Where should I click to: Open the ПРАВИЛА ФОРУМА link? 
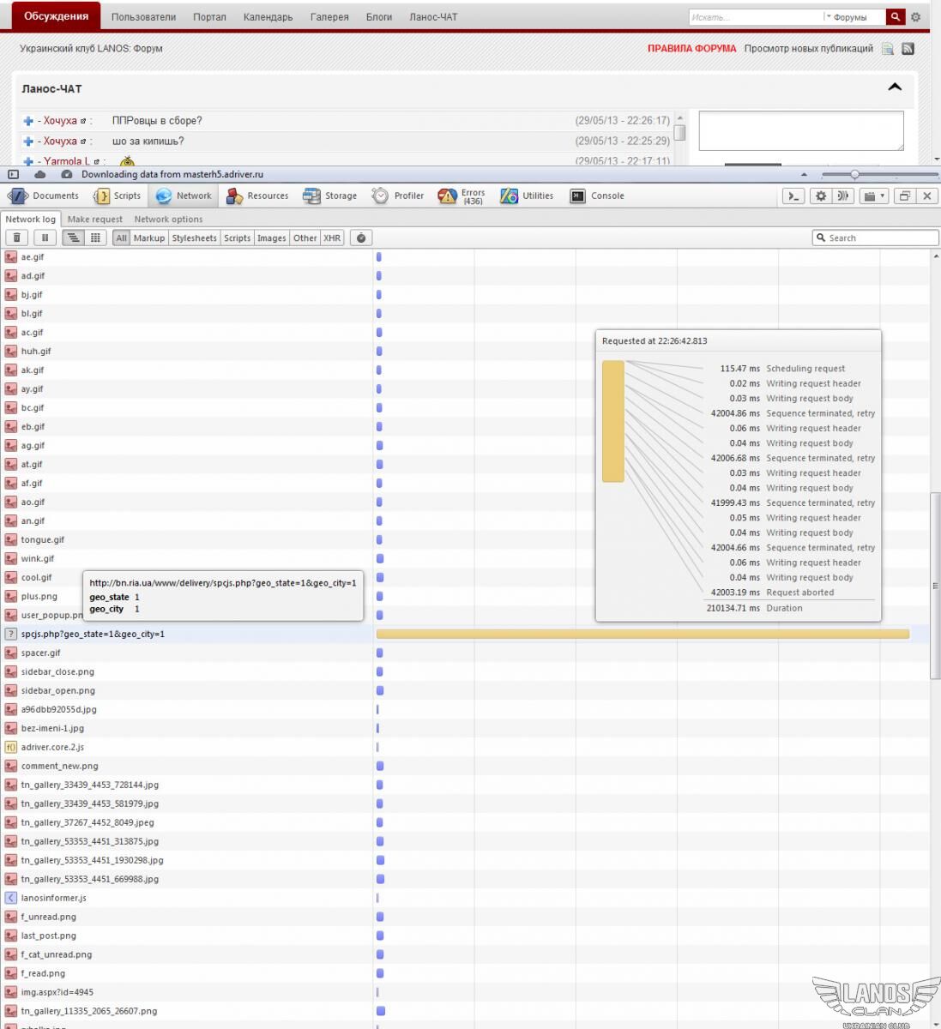click(x=691, y=49)
